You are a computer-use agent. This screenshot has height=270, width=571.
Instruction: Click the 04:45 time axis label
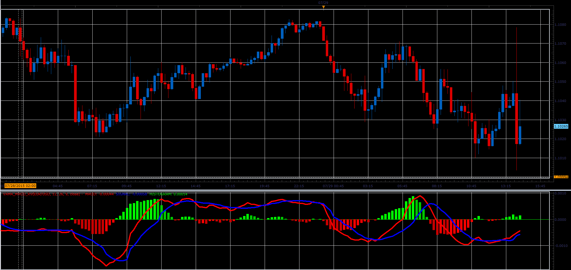58,186
